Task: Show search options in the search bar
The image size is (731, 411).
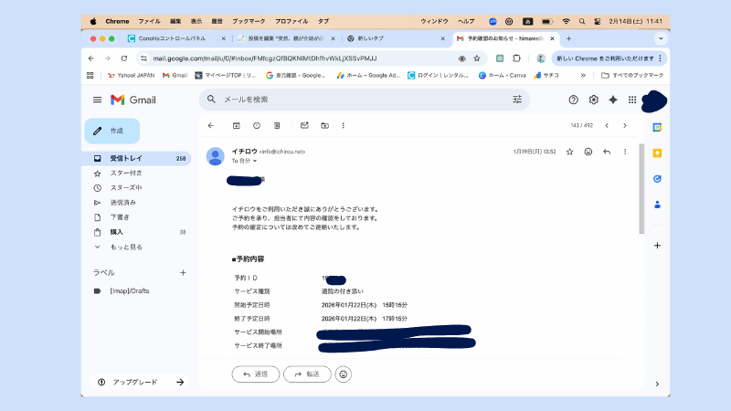Action: [x=517, y=100]
